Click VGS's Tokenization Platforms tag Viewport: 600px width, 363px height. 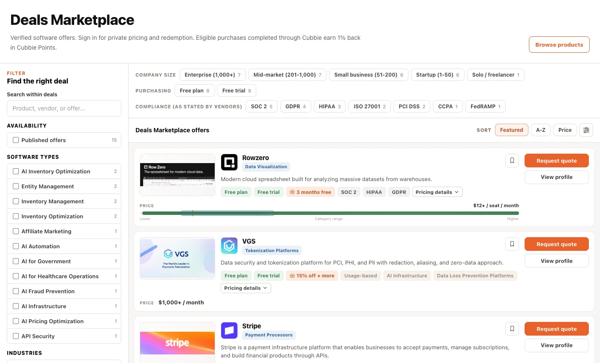click(x=272, y=250)
